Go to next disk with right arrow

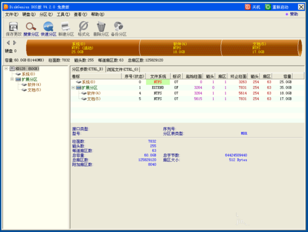tap(15, 42)
